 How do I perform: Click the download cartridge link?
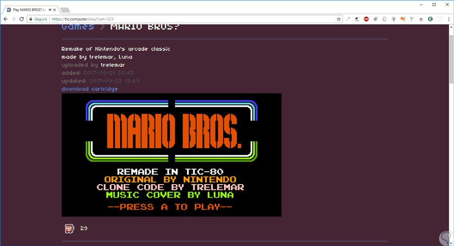click(x=89, y=89)
